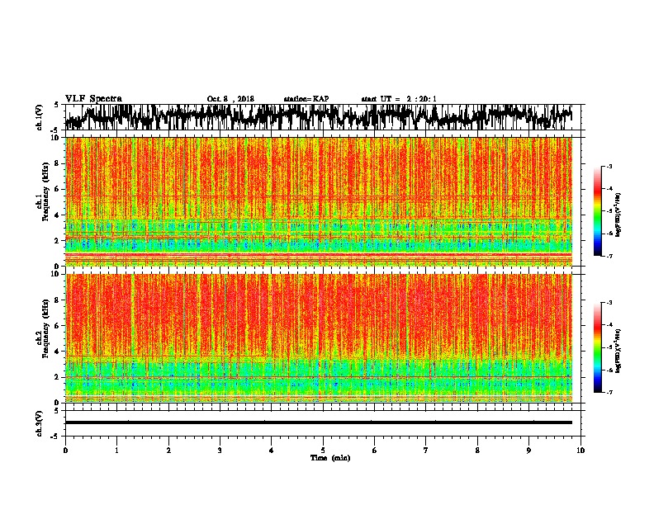
Task: Click time axis tick label "3"
Action: 220,451
